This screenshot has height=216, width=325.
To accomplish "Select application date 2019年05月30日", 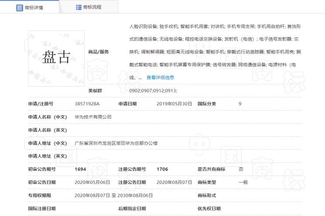I will click(174, 104).
